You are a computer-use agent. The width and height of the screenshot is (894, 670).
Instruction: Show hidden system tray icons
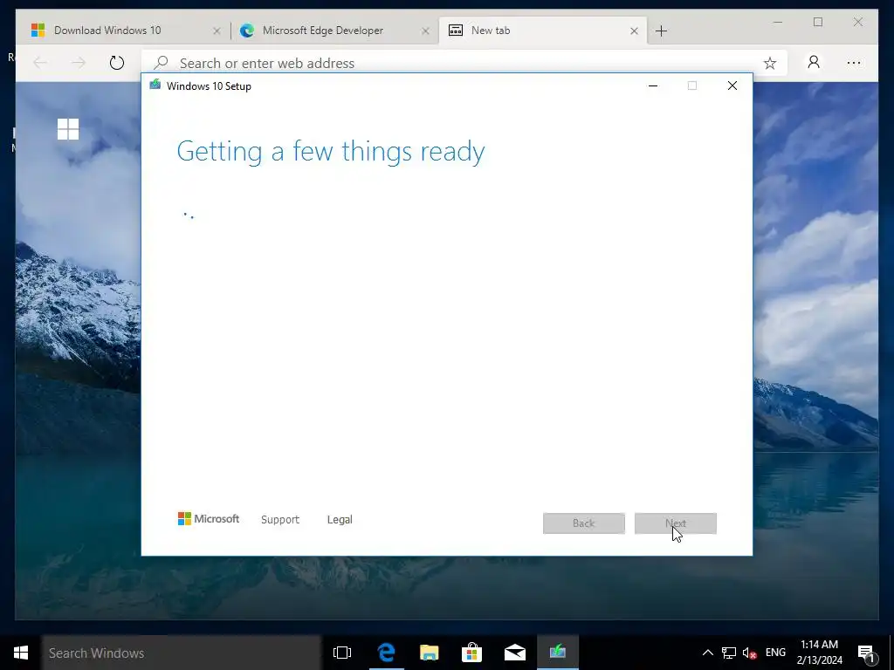click(707, 653)
